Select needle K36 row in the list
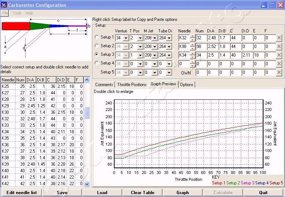This screenshot has height=197, width=285. point(6,145)
